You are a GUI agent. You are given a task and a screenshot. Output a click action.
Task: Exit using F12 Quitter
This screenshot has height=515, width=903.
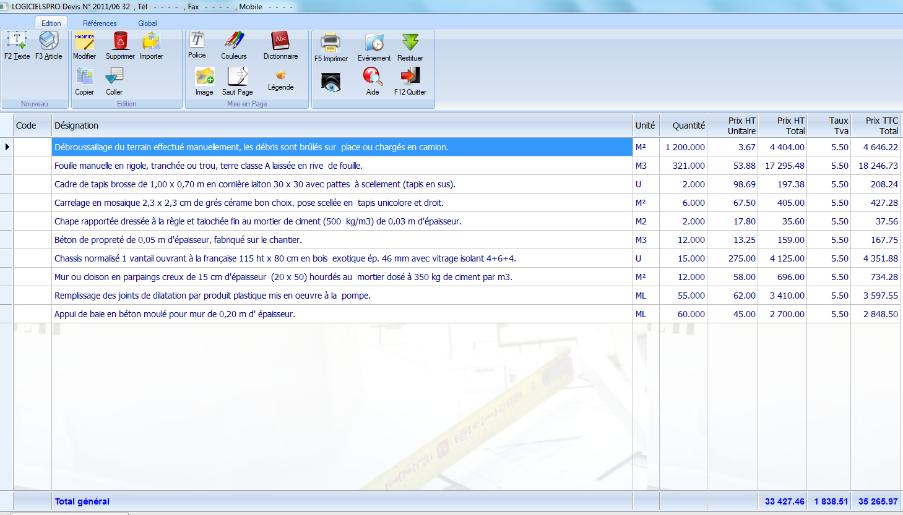click(410, 77)
